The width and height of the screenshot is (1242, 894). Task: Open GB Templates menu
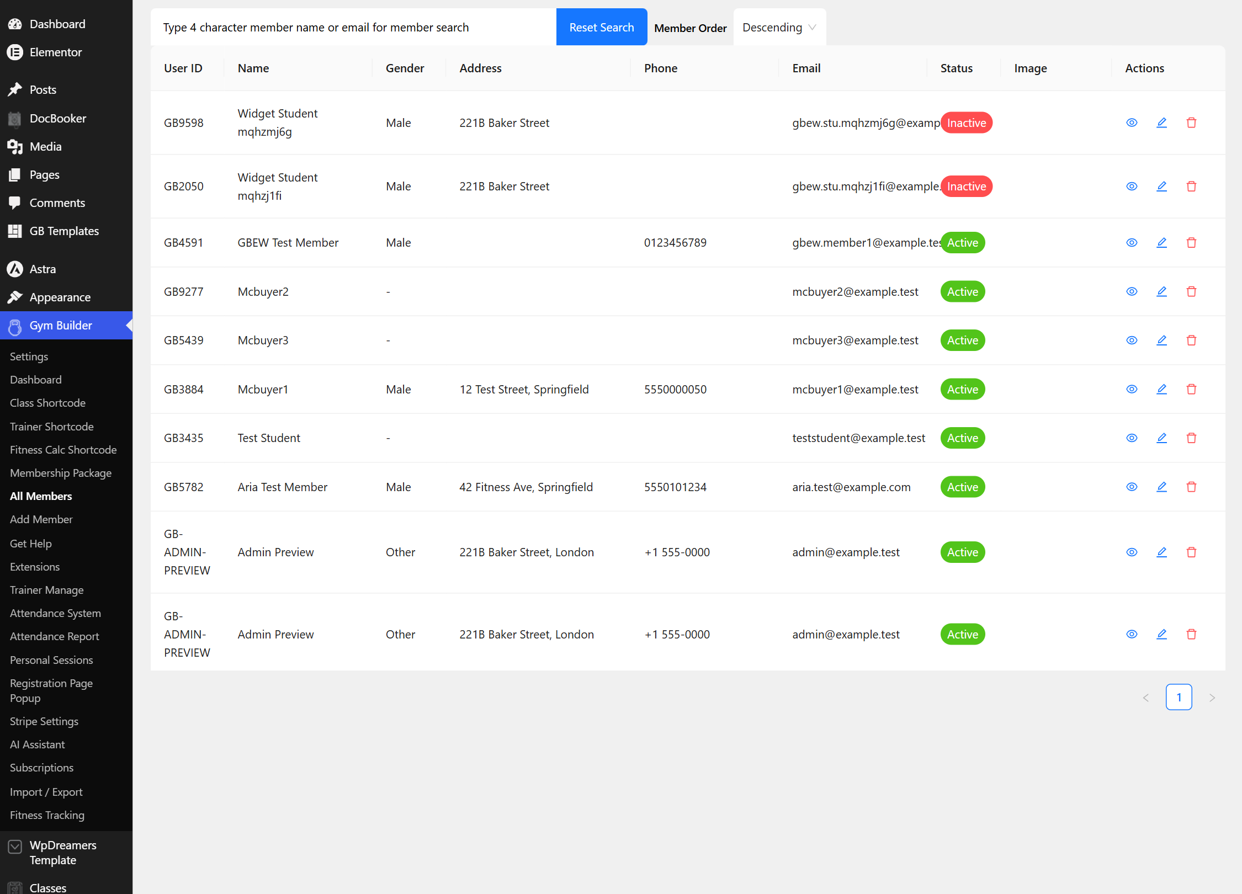tap(66, 231)
